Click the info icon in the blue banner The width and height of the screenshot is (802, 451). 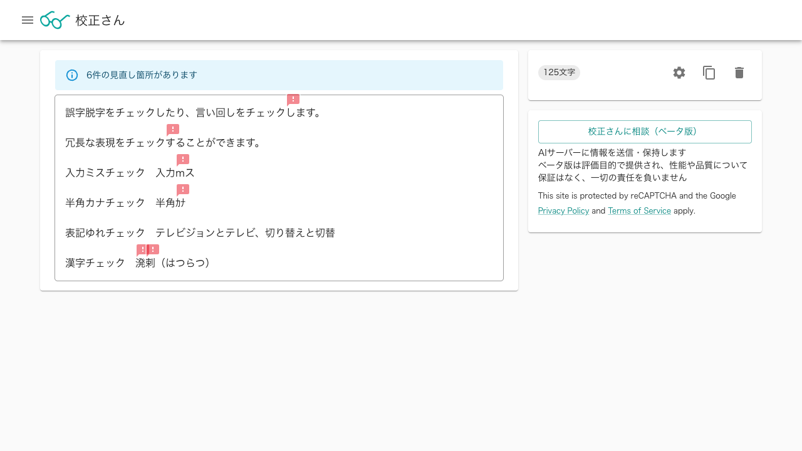(72, 75)
